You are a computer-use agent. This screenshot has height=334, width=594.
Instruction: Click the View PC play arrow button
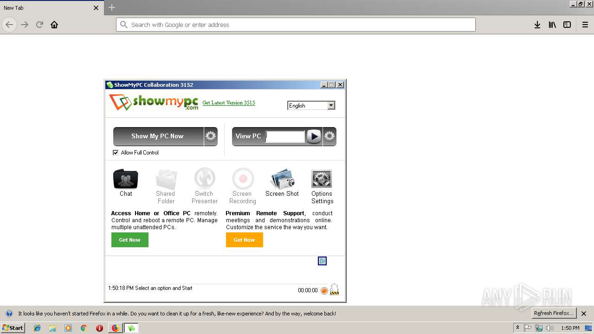click(x=314, y=136)
